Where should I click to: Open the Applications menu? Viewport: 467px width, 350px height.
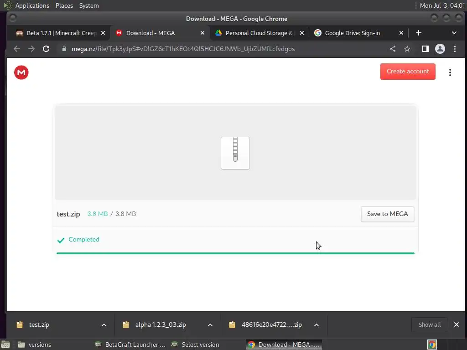[32, 5]
